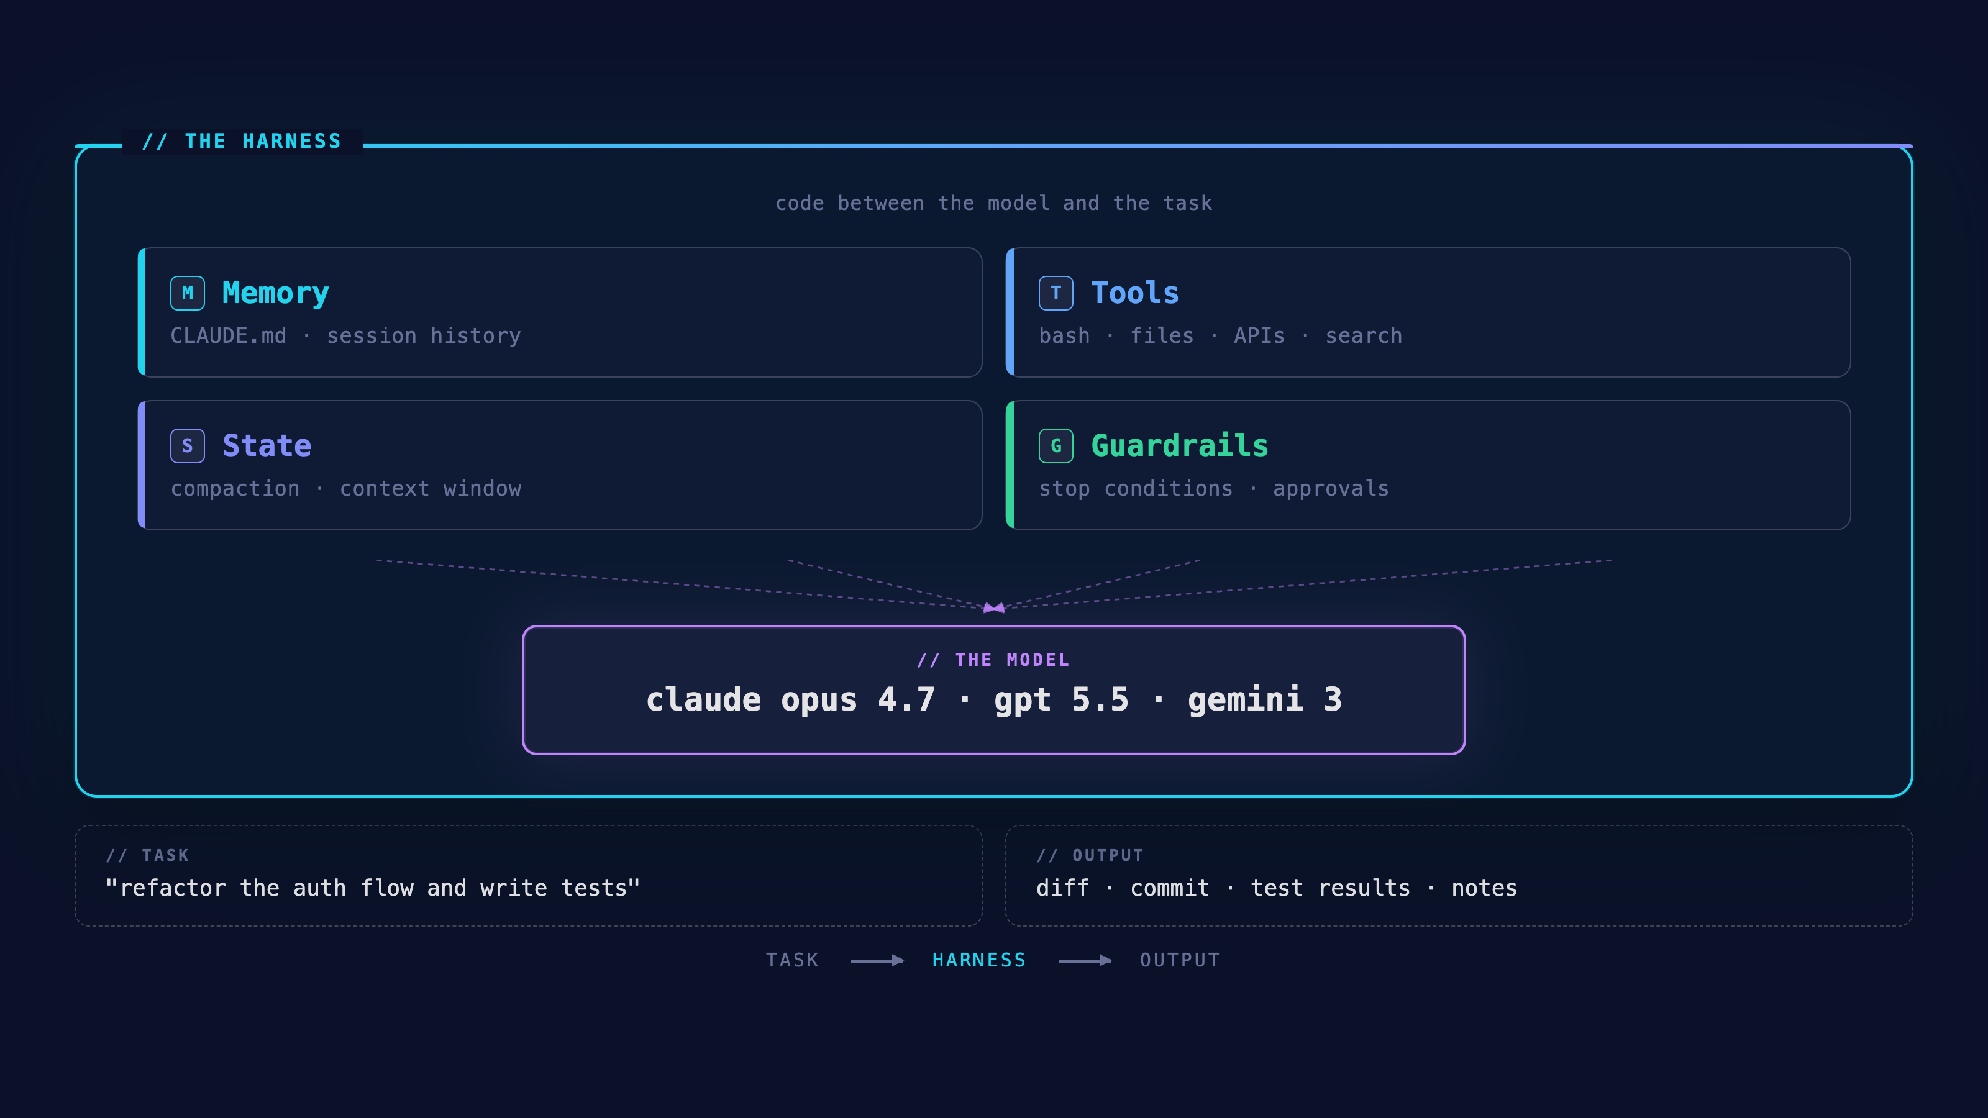Screen dimensions: 1988x1118
Task: Click the G badge icon beside Guardrails
Action: 1056,446
